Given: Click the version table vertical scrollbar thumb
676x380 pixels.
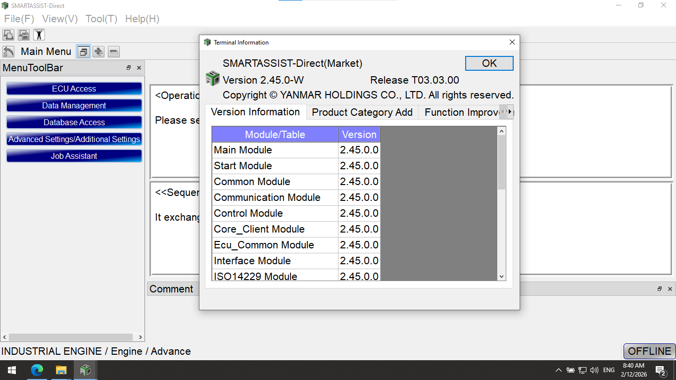Looking at the screenshot, I should 501,162.
